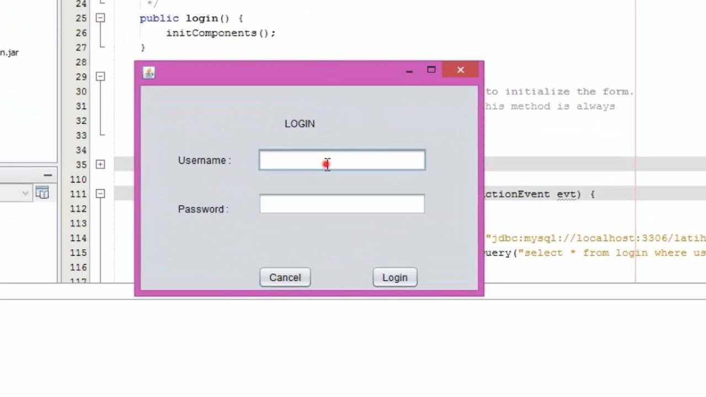706x397 pixels.
Task: Click the ".jar" file entry in left panel
Action: [9, 52]
